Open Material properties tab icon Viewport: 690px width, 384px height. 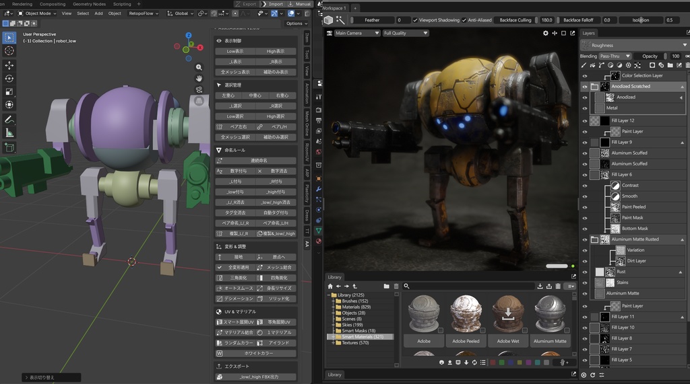coord(319,241)
